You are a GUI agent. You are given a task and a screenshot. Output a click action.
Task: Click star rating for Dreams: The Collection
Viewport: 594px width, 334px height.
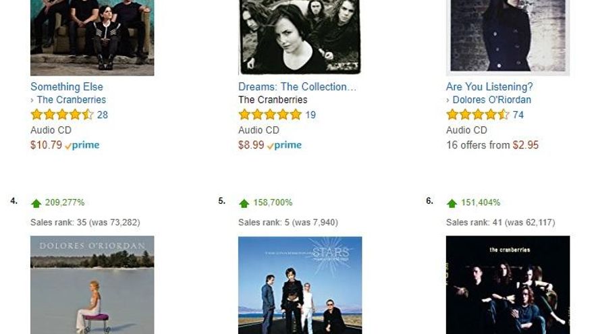point(269,115)
